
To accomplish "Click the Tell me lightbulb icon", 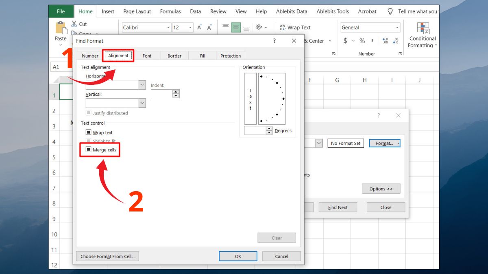I will tap(390, 11).
